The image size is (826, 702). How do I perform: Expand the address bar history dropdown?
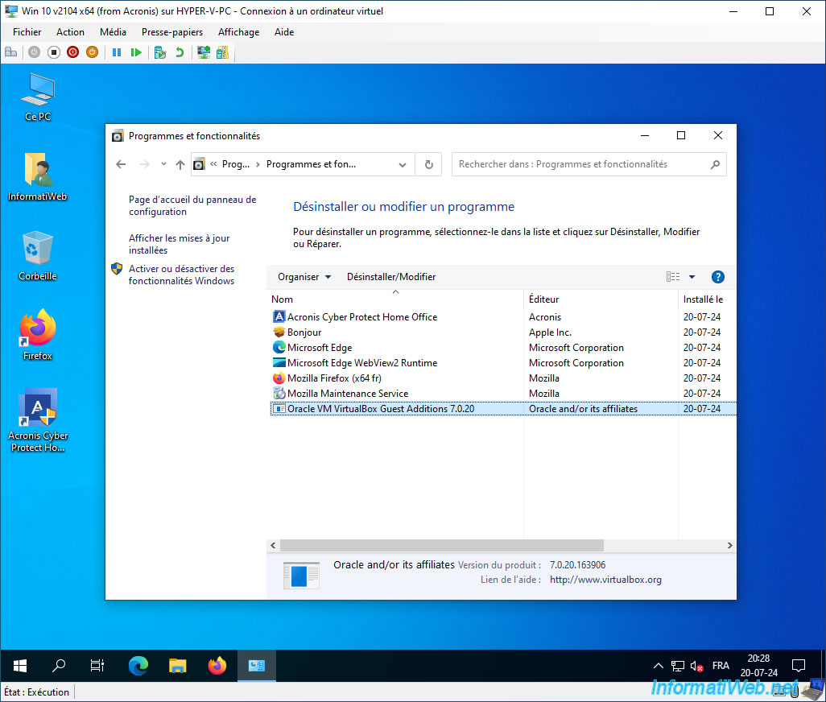click(403, 164)
